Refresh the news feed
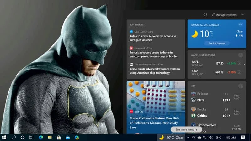 coord(205,14)
